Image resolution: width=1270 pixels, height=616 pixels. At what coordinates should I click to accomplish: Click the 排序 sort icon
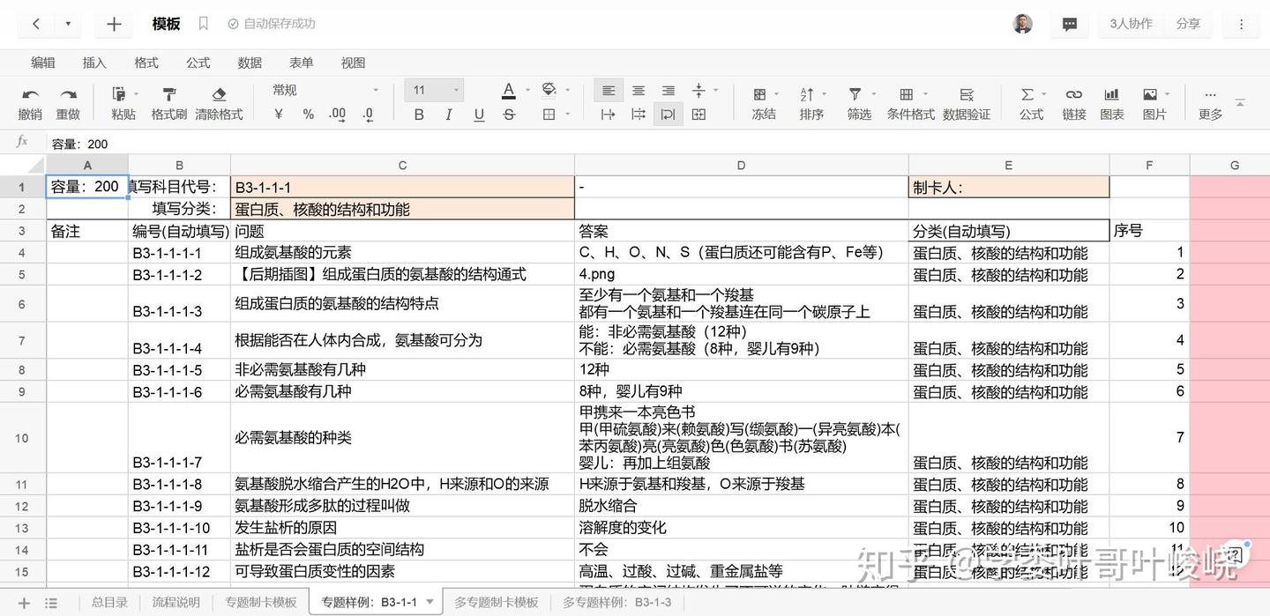[807, 94]
